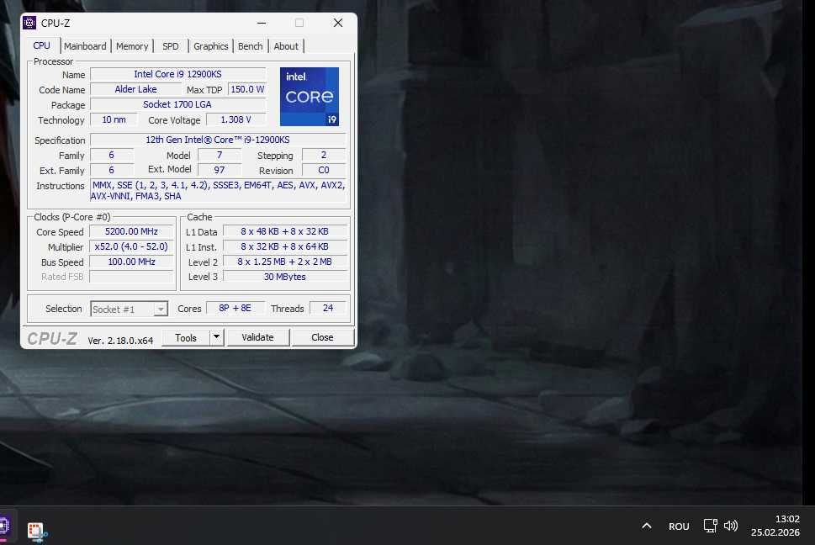Image resolution: width=815 pixels, height=545 pixels.
Task: Click the Model value 7
Action: point(220,155)
